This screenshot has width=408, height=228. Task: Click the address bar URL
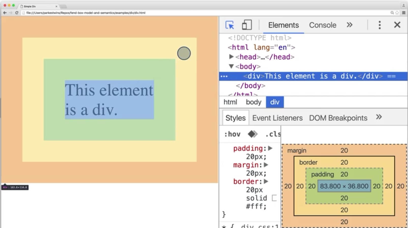86,13
